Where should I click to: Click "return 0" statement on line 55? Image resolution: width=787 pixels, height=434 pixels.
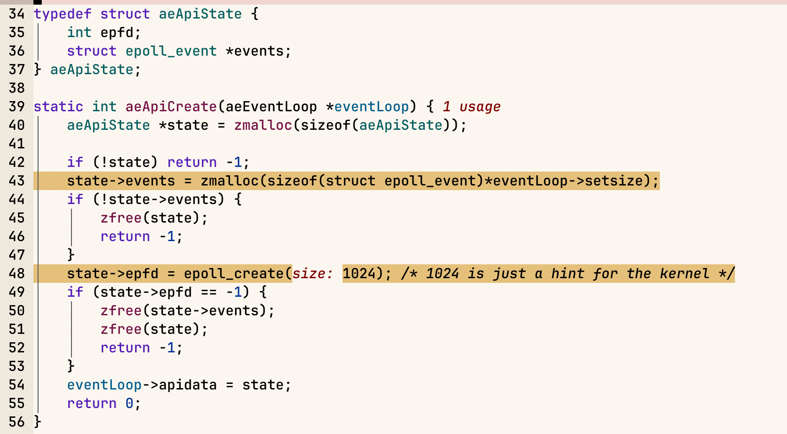pos(103,403)
